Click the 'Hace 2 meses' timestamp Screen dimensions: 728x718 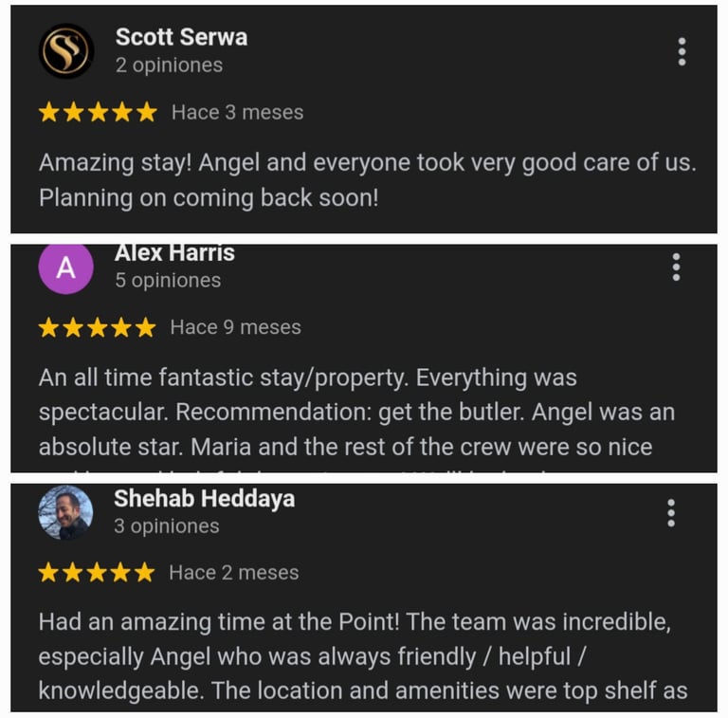(234, 573)
